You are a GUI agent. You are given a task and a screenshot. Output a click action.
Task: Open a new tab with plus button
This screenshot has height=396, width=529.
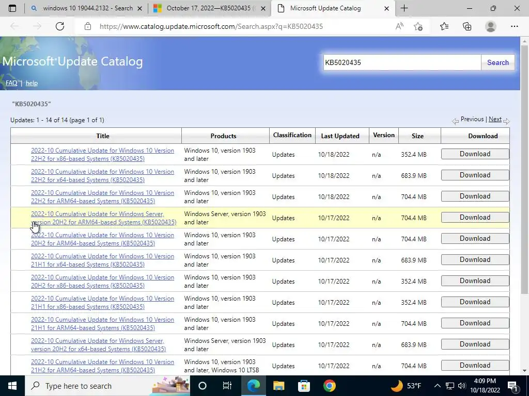tap(404, 8)
